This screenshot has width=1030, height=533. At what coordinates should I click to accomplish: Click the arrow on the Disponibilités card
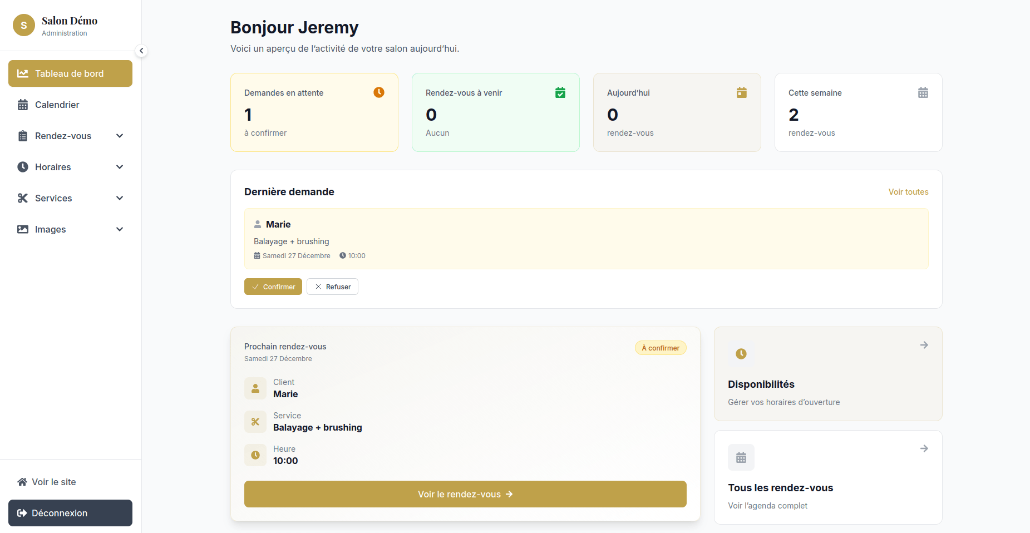(x=924, y=345)
